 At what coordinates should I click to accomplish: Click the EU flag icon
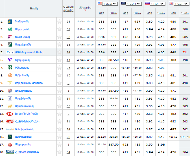[123, 3]
